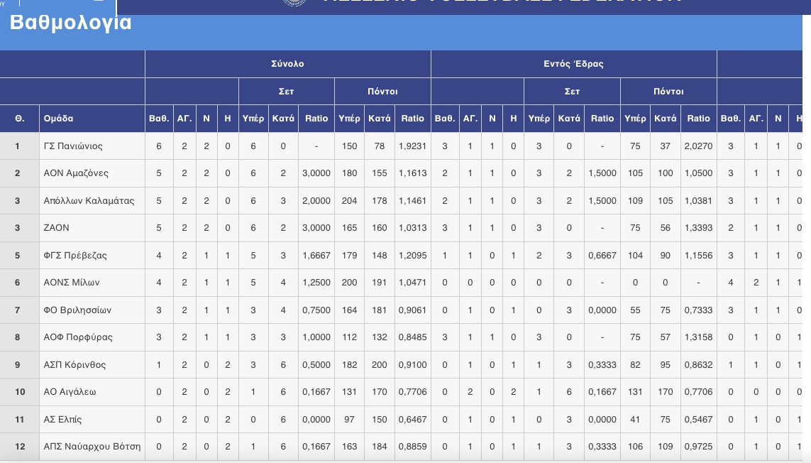Click home points ratio 2,0270 for Πανιώνιος

coord(698,146)
